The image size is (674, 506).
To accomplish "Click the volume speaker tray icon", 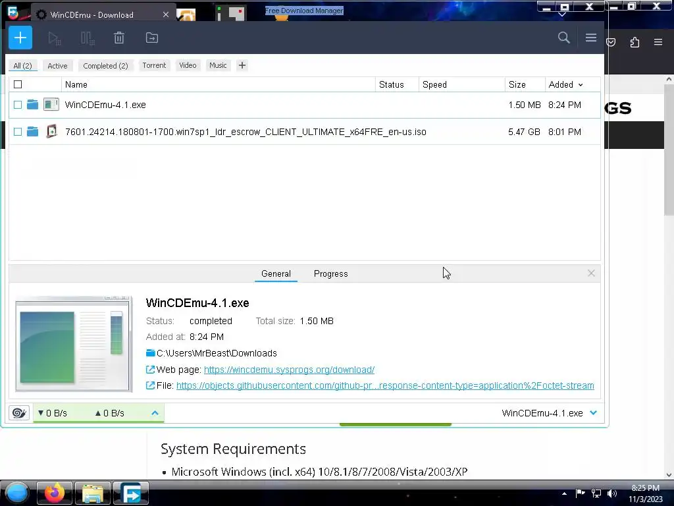I will [612, 493].
